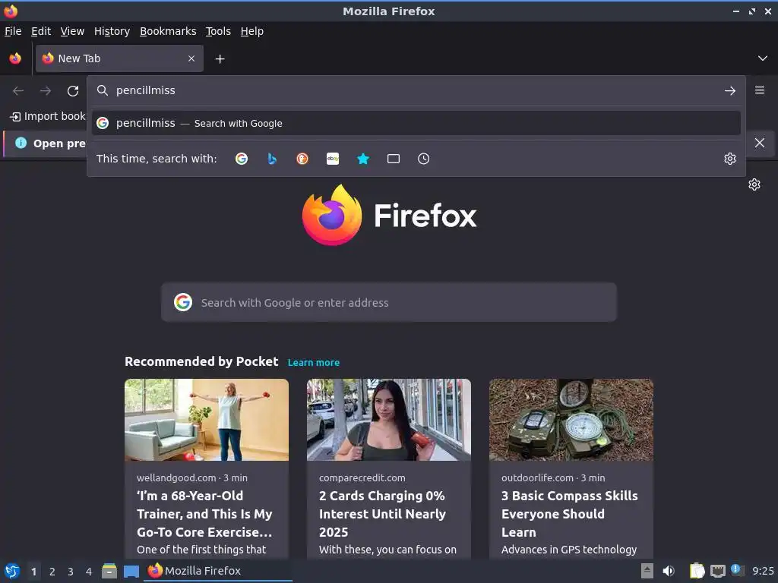The width and height of the screenshot is (778, 583).
Task: Open clipboard manager tray icon
Action: [x=697, y=571]
